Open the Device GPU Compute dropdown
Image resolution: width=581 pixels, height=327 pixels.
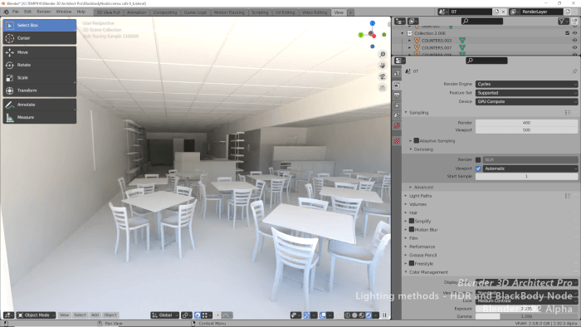point(526,101)
